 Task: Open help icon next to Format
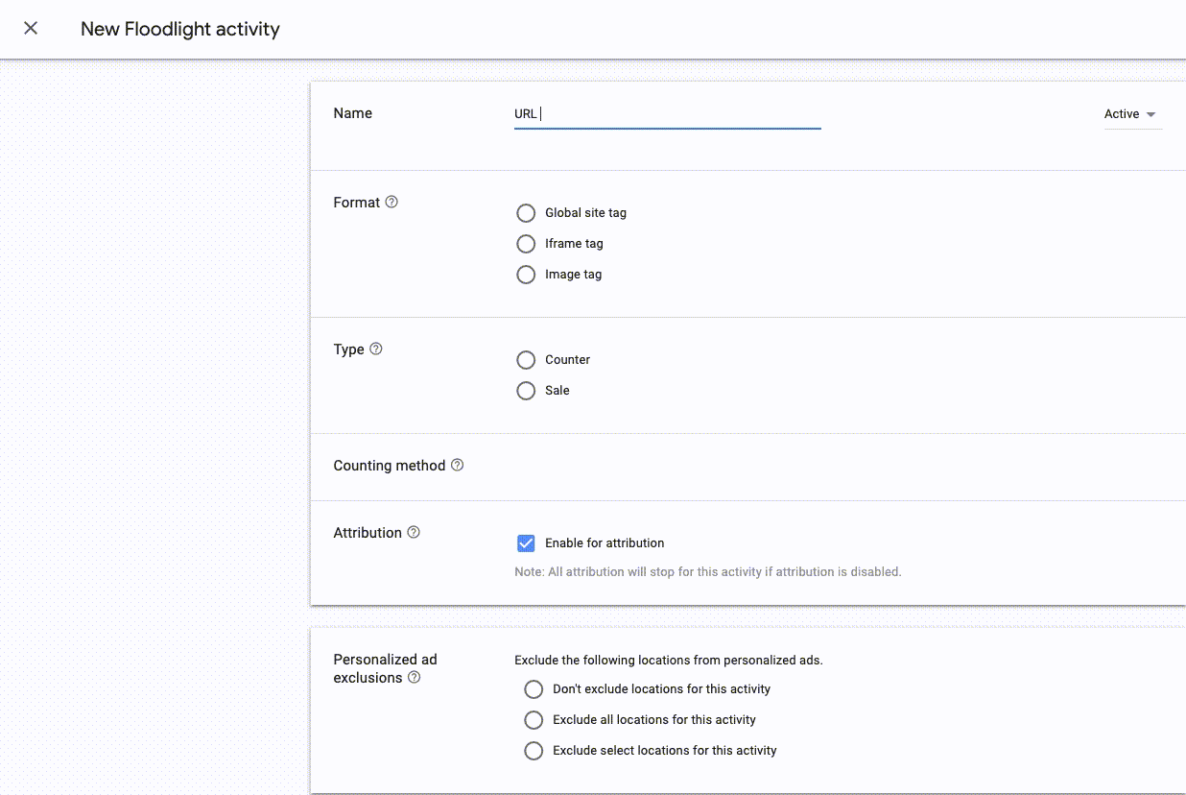pos(391,203)
